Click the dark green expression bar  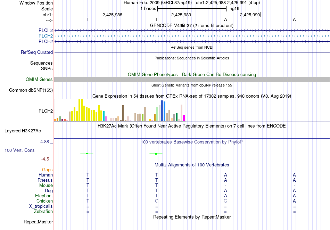176,117
